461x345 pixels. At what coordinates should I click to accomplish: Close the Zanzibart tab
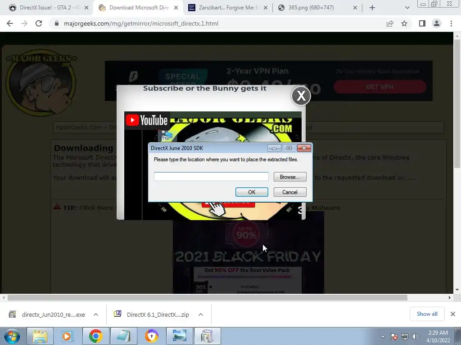point(266,8)
